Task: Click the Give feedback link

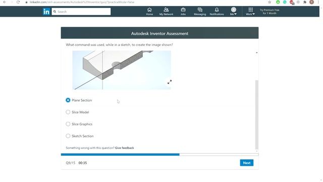Action: coord(125,148)
